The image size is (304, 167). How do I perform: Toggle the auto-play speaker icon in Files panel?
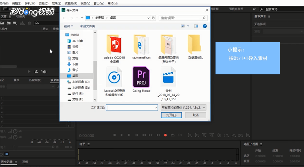[x=44, y=72]
